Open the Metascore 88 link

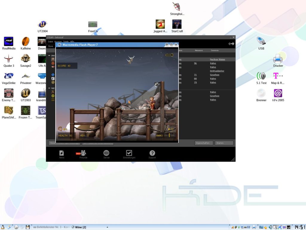195,79
